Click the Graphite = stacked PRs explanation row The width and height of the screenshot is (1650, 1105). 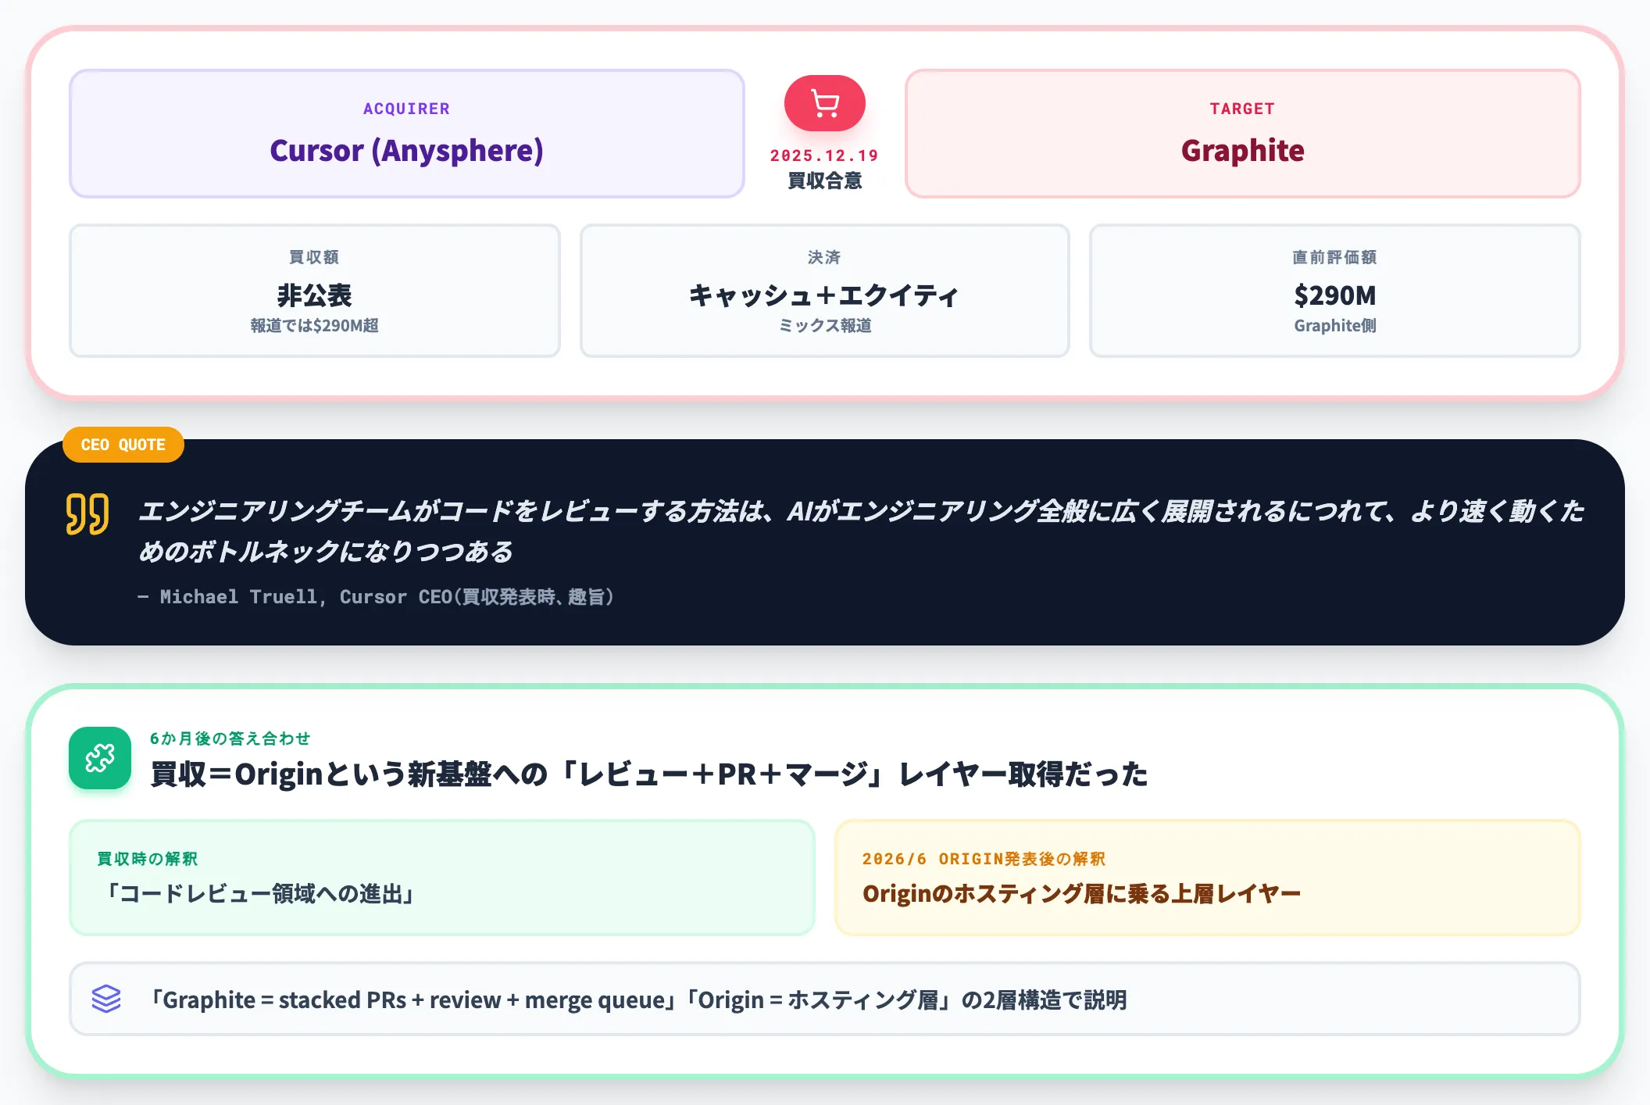[x=825, y=999]
